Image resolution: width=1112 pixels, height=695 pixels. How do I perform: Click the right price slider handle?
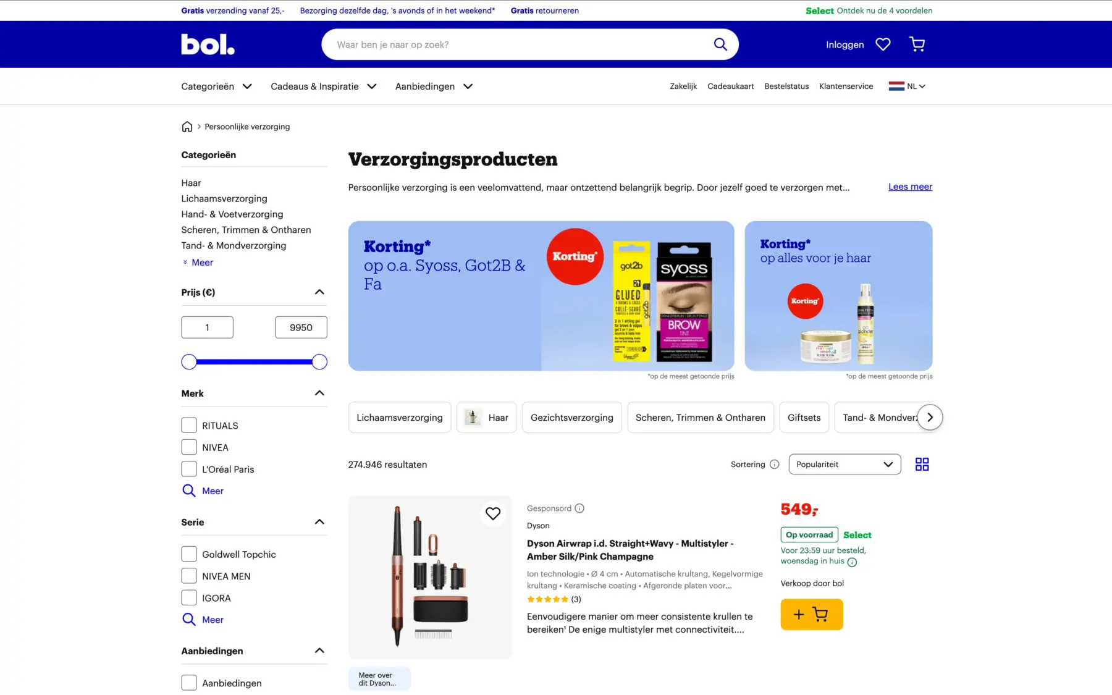[x=319, y=362]
